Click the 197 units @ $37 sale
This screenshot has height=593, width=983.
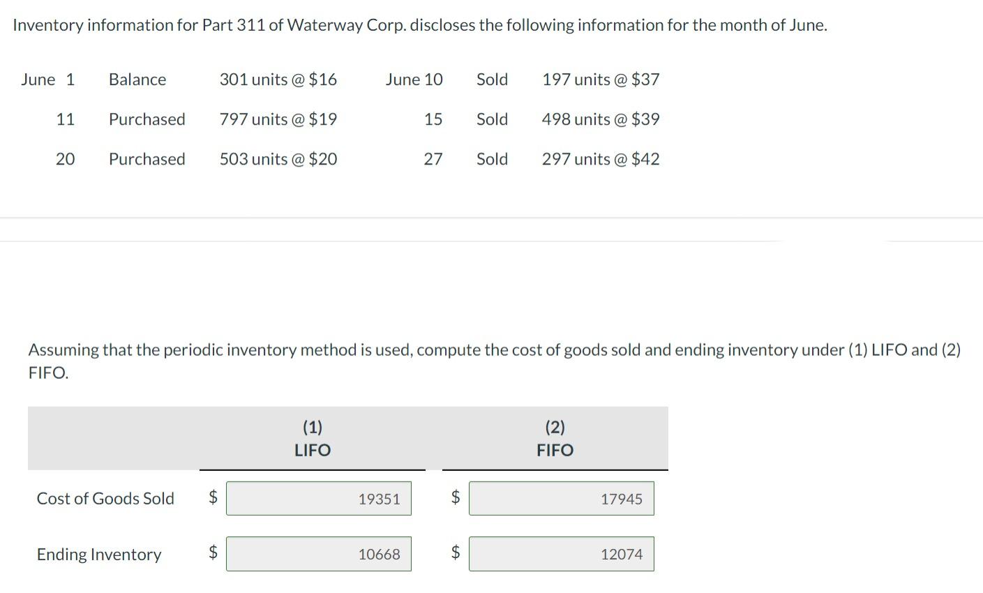(x=600, y=80)
